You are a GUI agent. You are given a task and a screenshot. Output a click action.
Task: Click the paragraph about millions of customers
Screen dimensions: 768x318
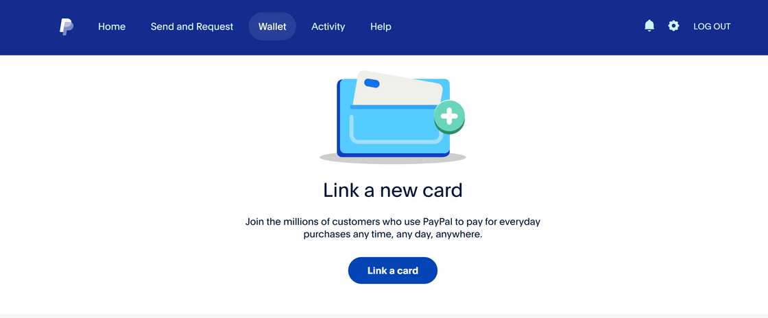(393, 228)
